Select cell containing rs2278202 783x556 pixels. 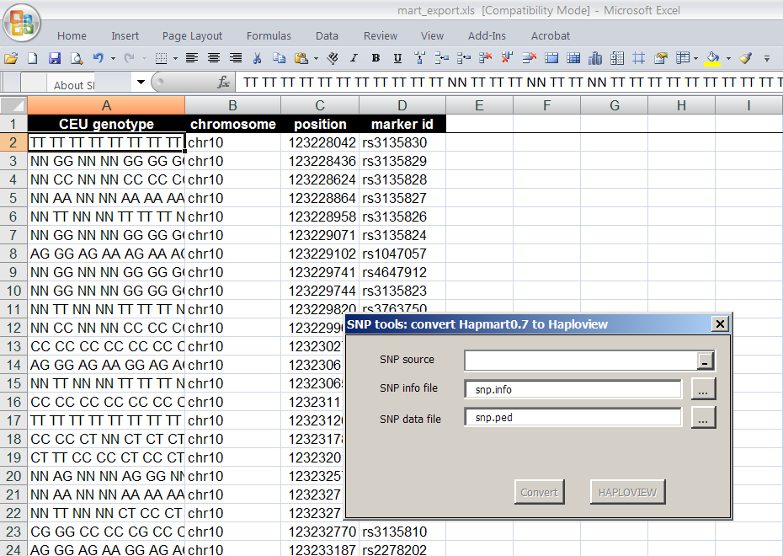coord(402,549)
